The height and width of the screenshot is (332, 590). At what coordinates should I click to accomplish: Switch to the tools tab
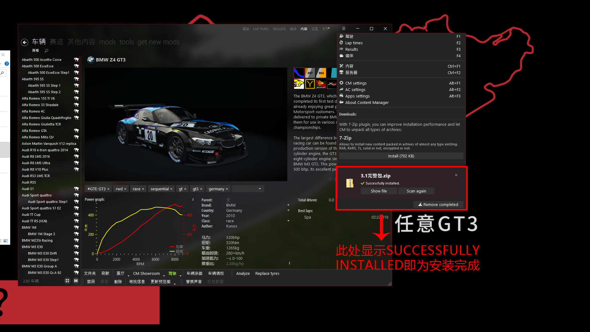[x=127, y=42]
